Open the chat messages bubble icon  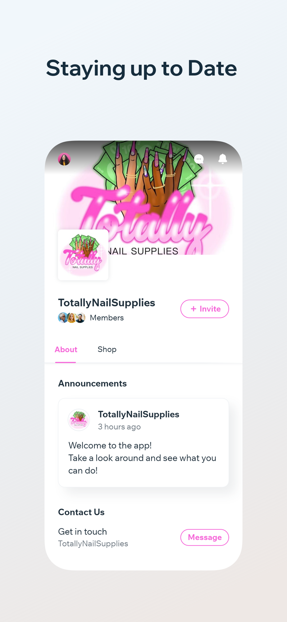click(199, 159)
